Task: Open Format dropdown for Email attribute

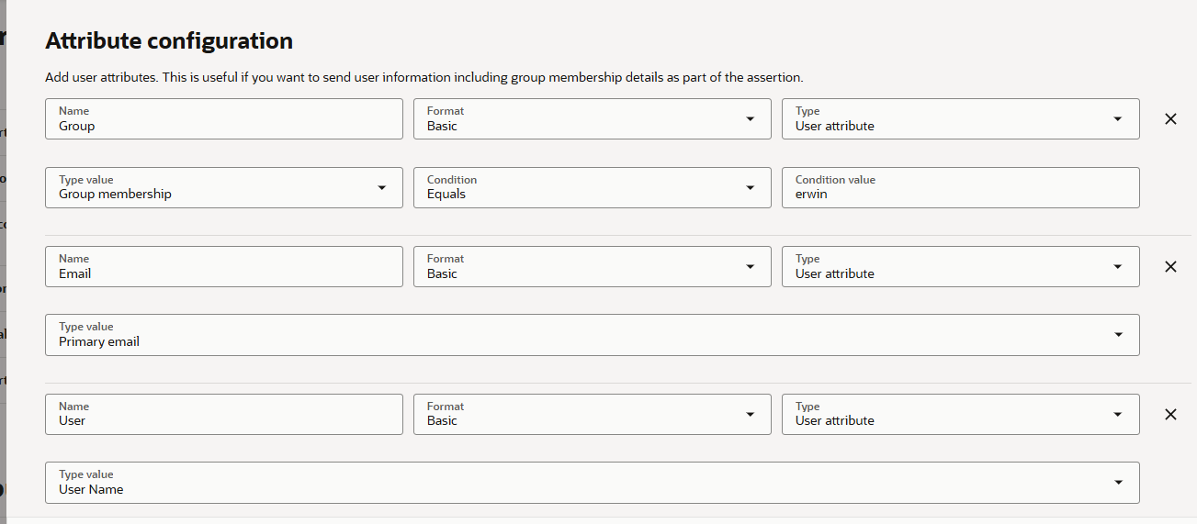Action: 592,267
